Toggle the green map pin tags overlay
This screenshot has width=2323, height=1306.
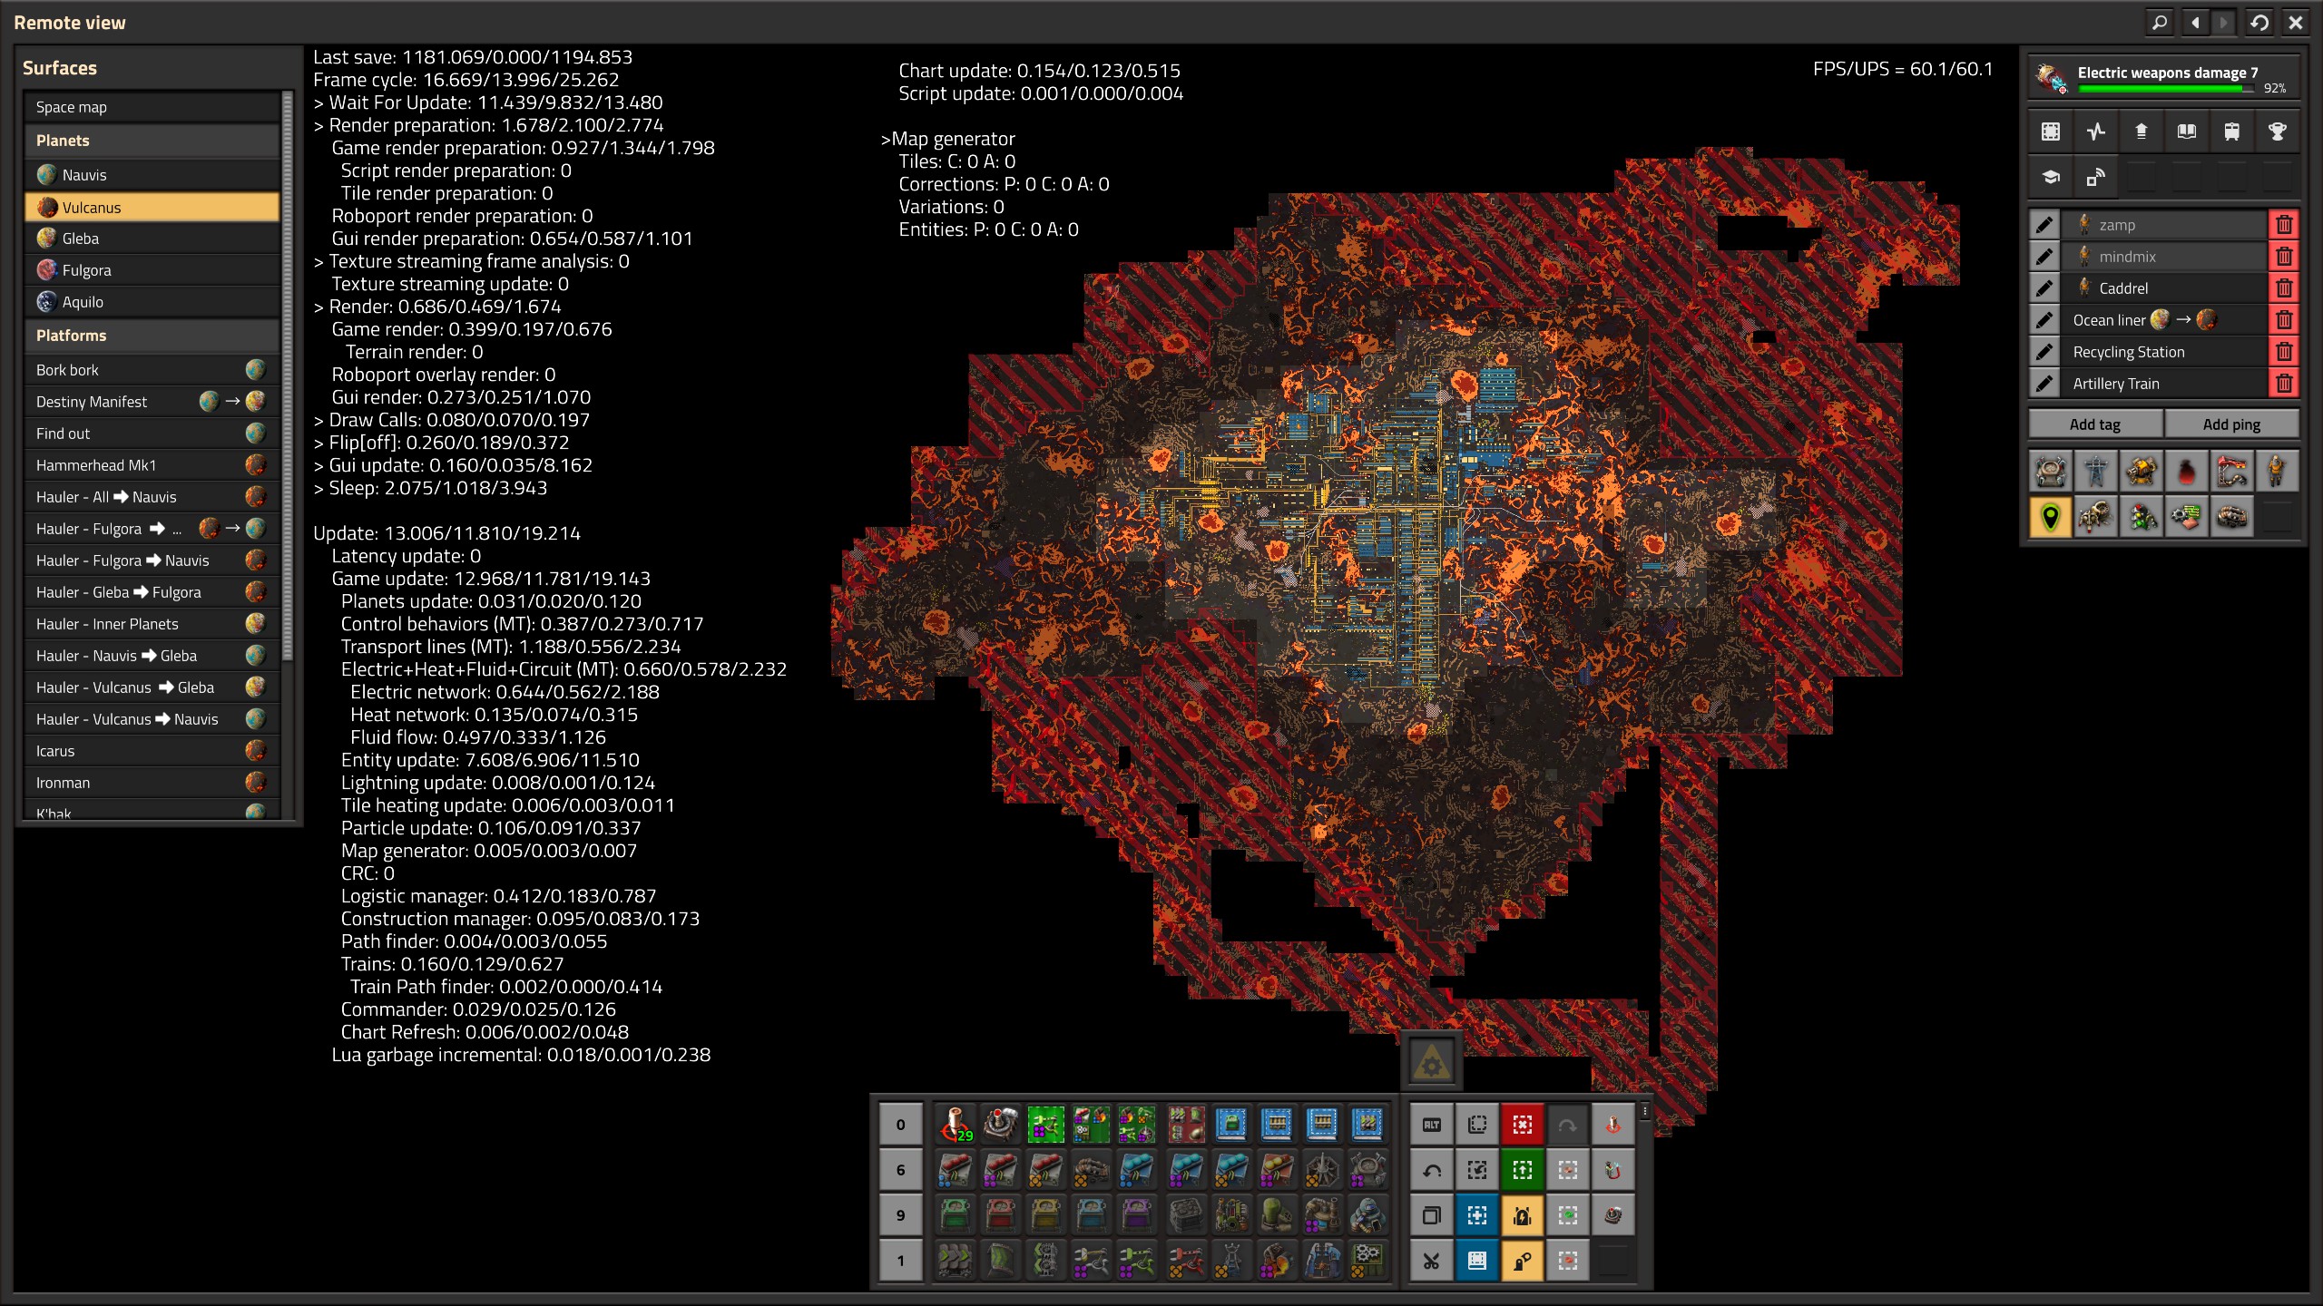tap(2050, 517)
